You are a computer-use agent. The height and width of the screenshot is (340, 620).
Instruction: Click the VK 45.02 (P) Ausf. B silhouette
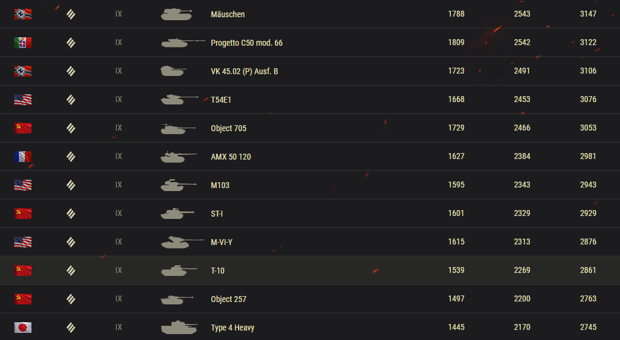(x=174, y=71)
